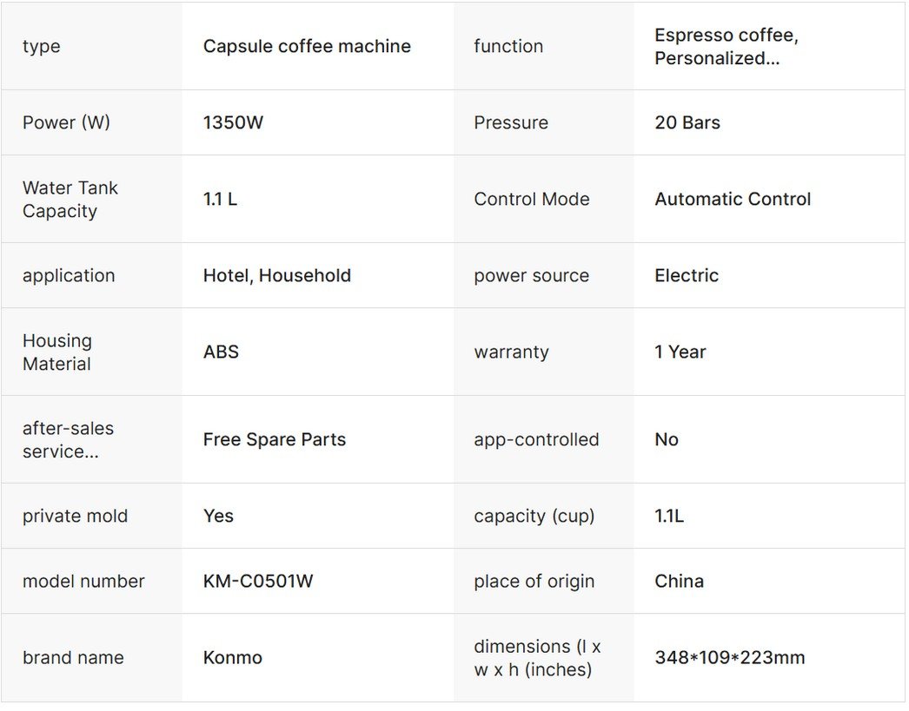909x711 pixels.
Task: Select the 'Yes' private mold value
Action: click(x=218, y=516)
